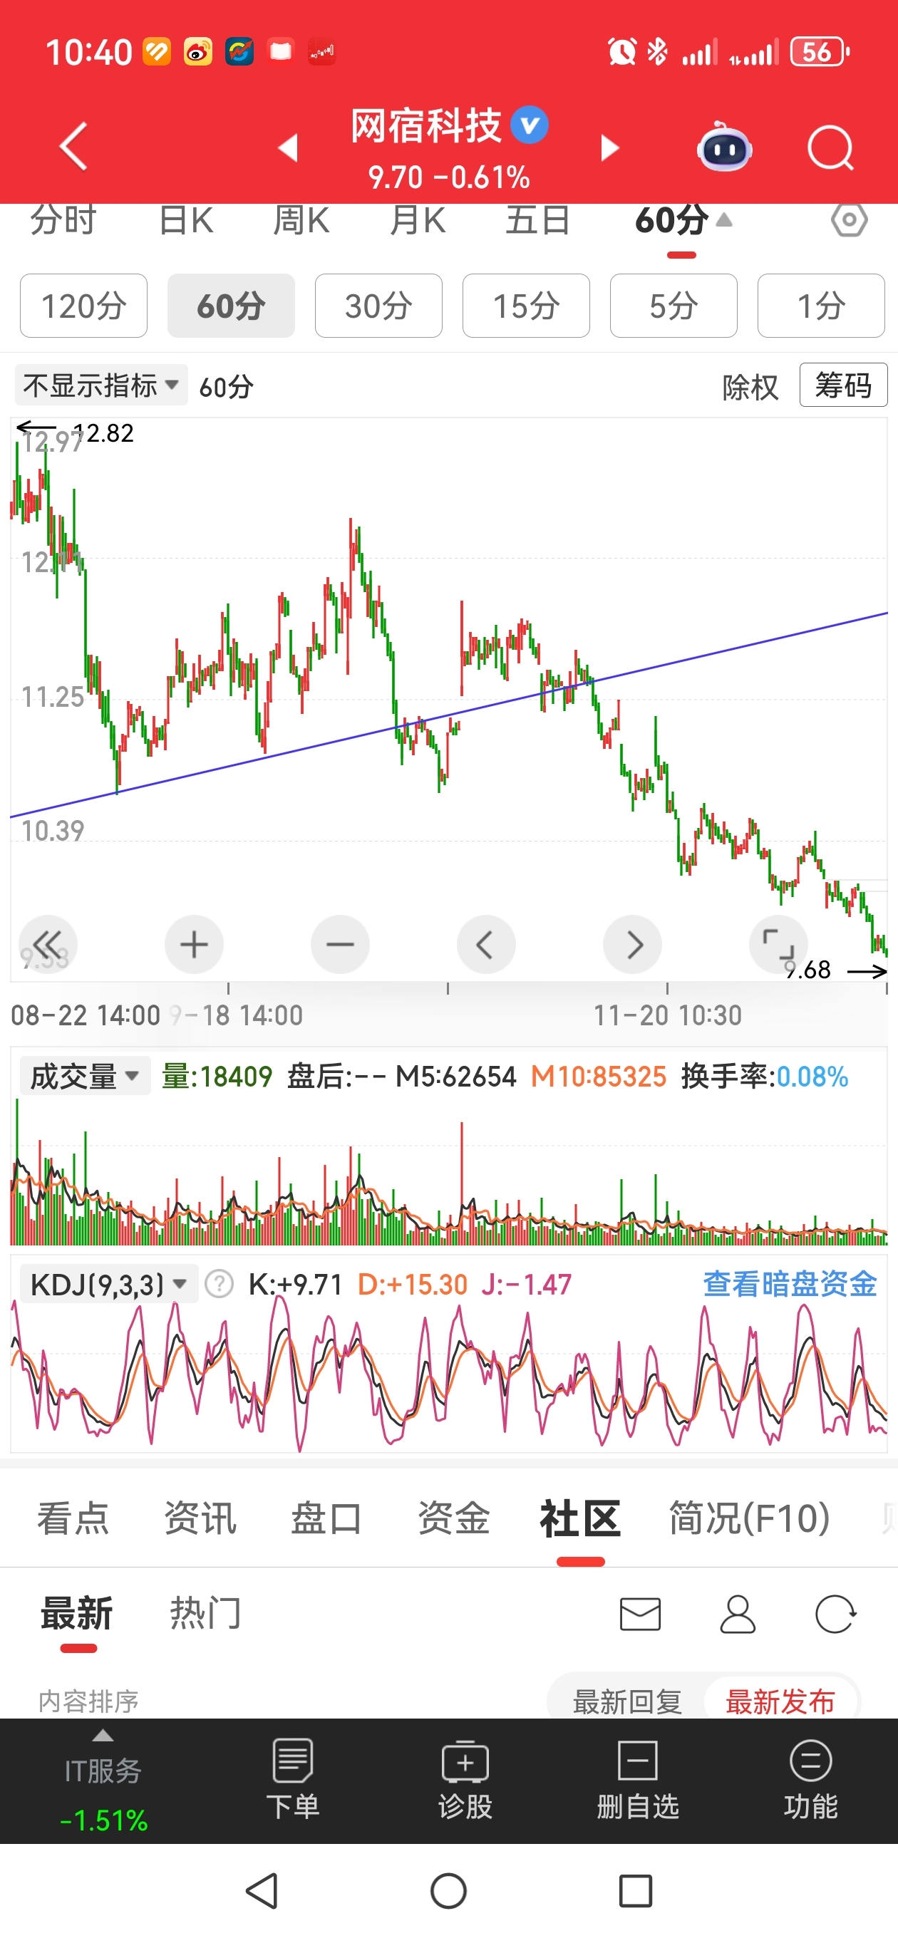898x1938 pixels.
Task: Toggle 除权 price adjustment
Action: click(750, 387)
